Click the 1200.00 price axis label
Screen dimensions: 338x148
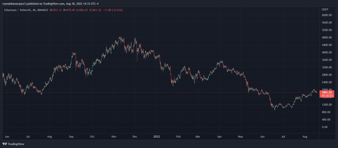pos(327,105)
